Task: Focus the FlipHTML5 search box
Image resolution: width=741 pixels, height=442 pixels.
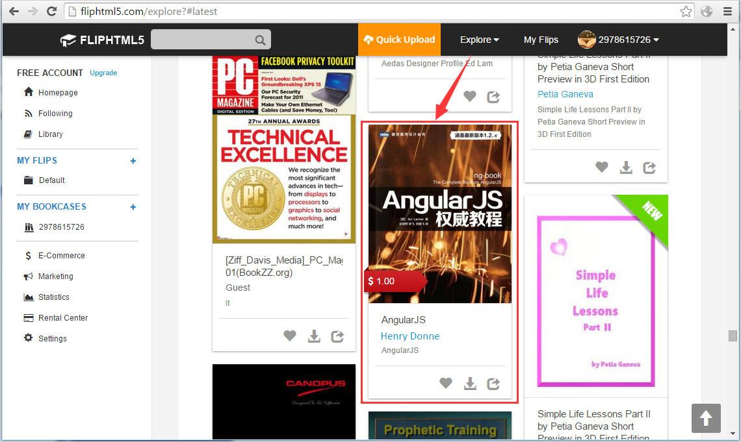Action: coord(211,40)
